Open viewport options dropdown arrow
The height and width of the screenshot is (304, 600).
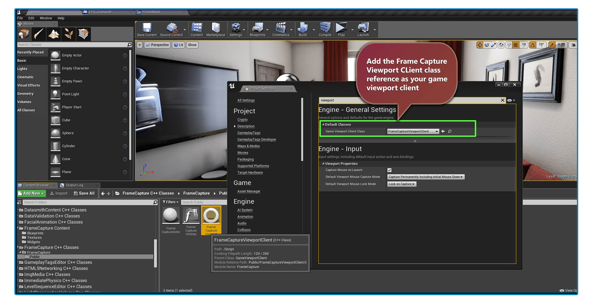pos(140,45)
